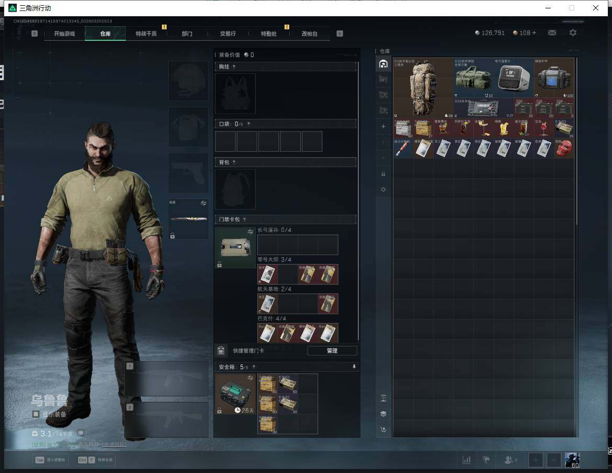The width and height of the screenshot is (612, 473).
Task: Click help icon next to 门禁卡包
Action: coord(244,219)
